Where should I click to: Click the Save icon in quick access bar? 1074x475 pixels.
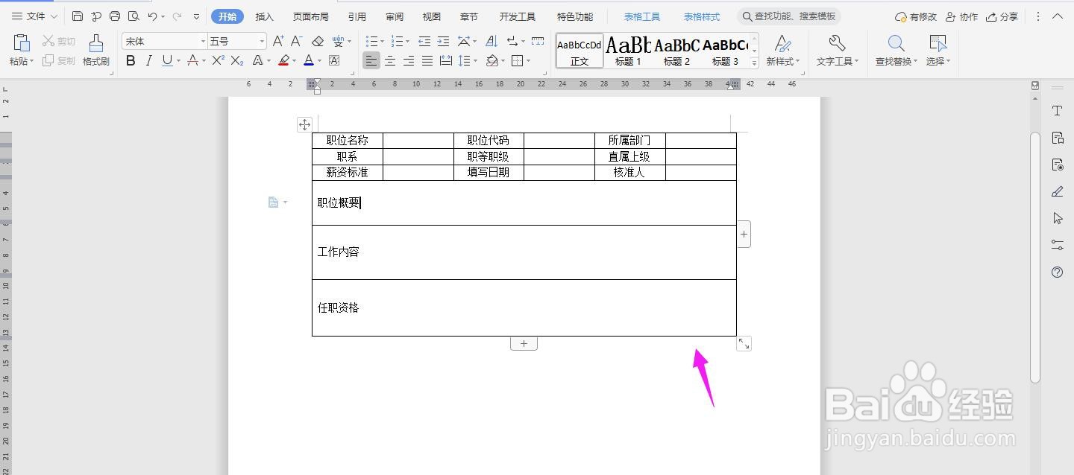[78, 16]
